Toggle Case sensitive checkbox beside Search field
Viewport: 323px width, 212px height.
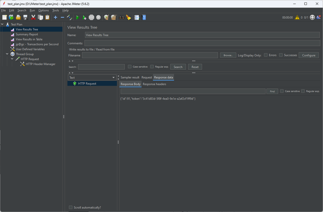tap(130, 67)
